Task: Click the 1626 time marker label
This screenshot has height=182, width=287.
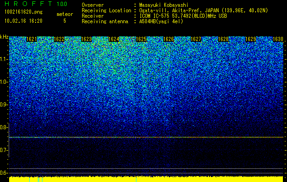Action: point(168,39)
